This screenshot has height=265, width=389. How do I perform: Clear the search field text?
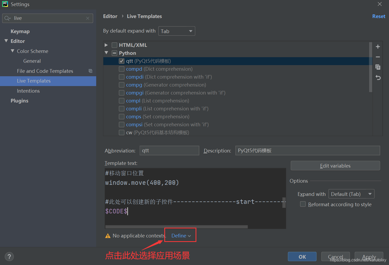pyautogui.click(x=88, y=18)
